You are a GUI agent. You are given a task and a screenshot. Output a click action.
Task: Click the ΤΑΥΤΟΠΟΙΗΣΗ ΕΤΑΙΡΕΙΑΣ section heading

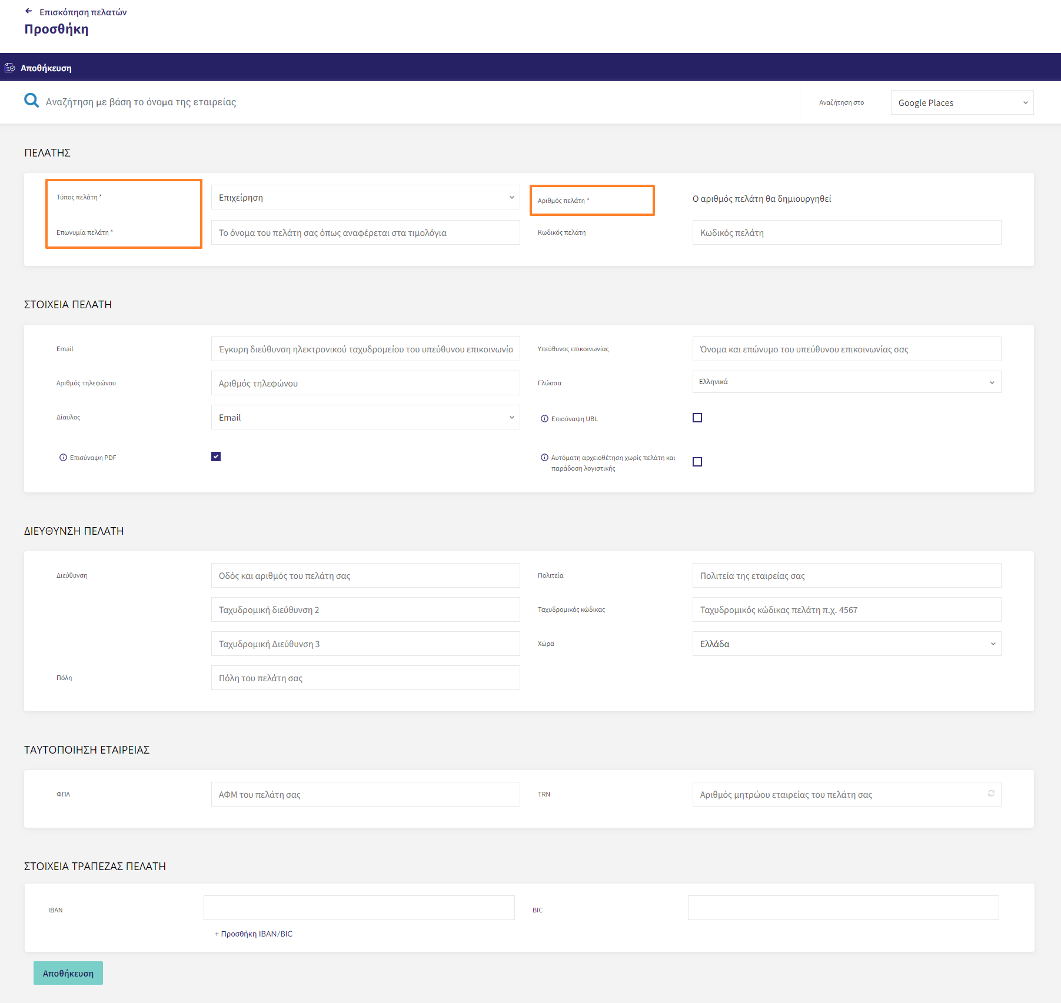pyautogui.click(x=87, y=750)
